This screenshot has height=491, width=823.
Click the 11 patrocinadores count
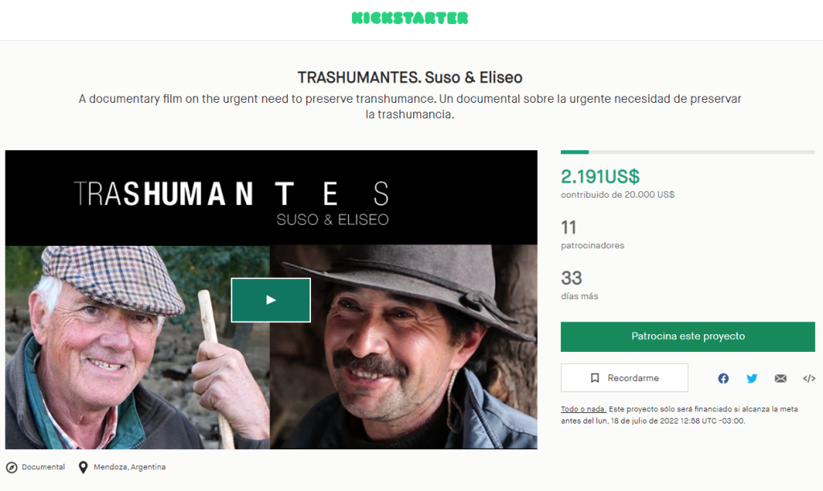click(592, 234)
